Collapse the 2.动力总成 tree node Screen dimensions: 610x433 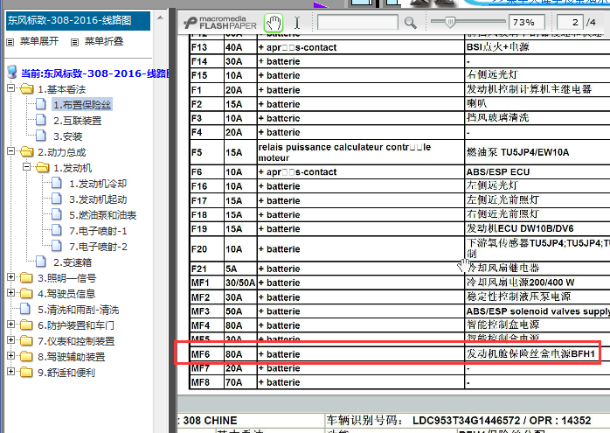pyautogui.click(x=10, y=151)
